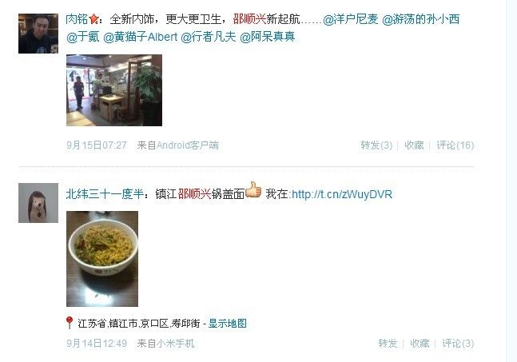
Task: Click 评论(16) on the first post
Action: pos(455,145)
